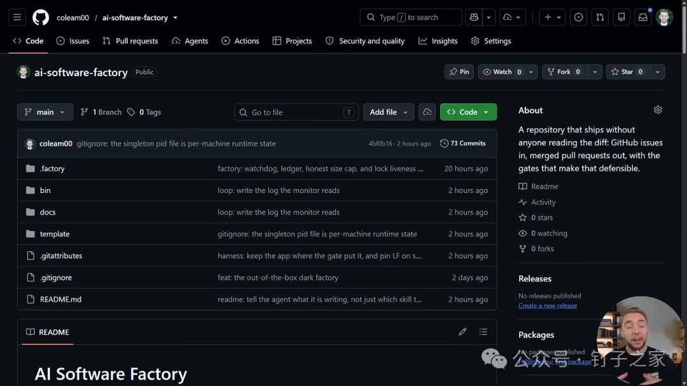Click Create a new release link
The height and width of the screenshot is (386, 687).
(547, 305)
